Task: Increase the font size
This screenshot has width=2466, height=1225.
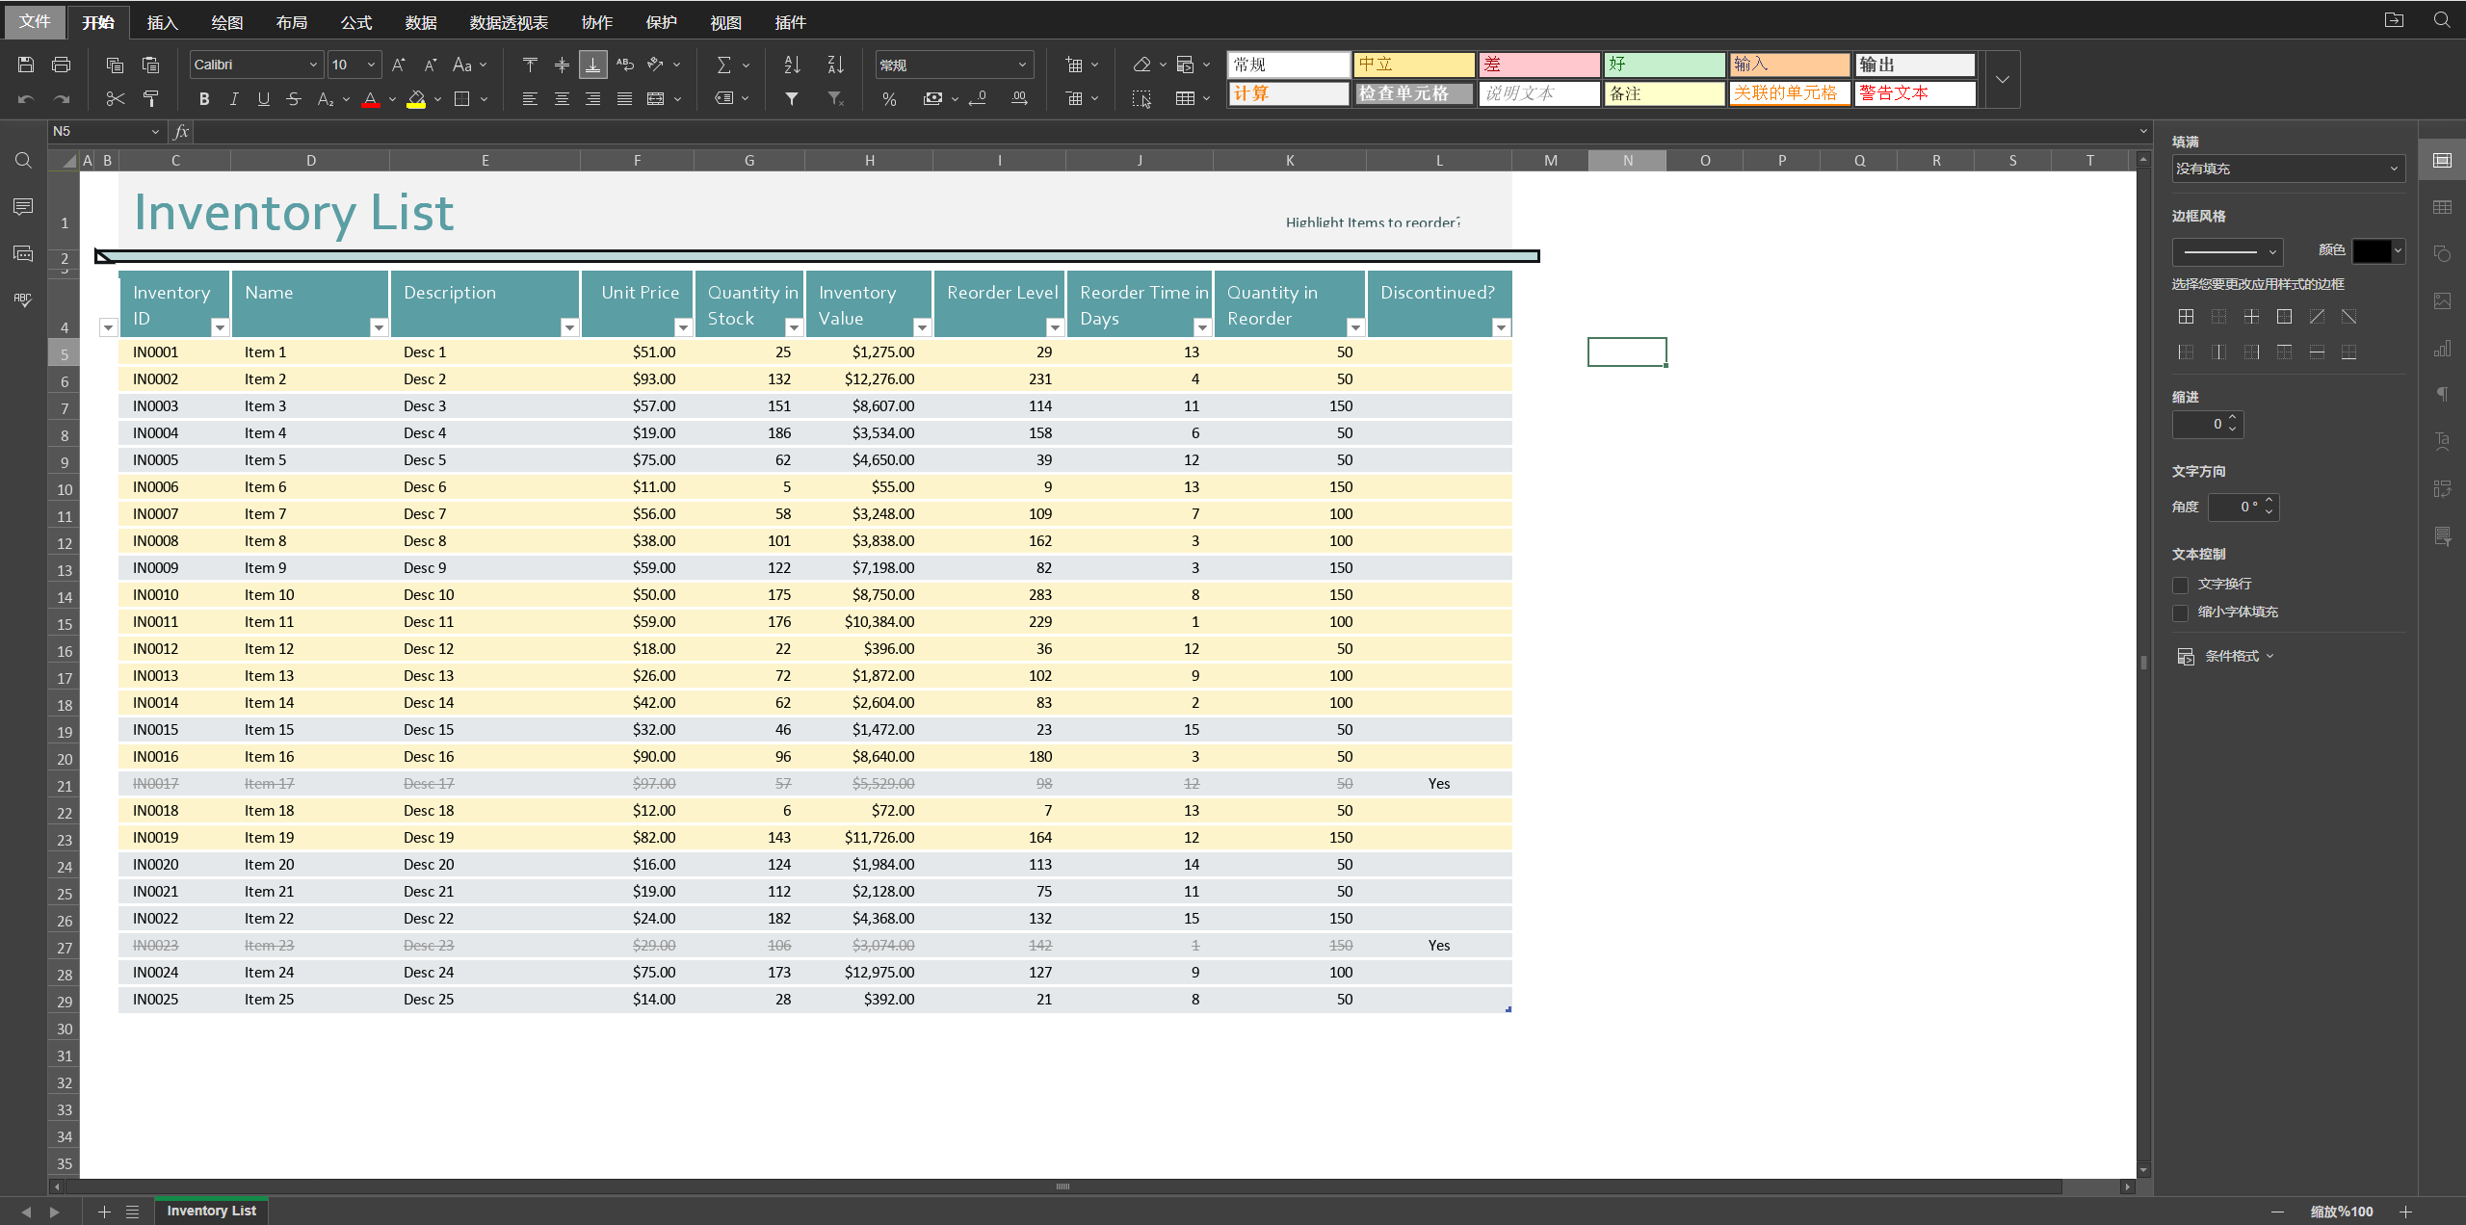Action: point(398,65)
